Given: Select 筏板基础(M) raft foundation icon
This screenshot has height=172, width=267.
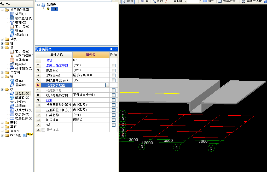Looking at the screenshot, I should click(12, 18).
